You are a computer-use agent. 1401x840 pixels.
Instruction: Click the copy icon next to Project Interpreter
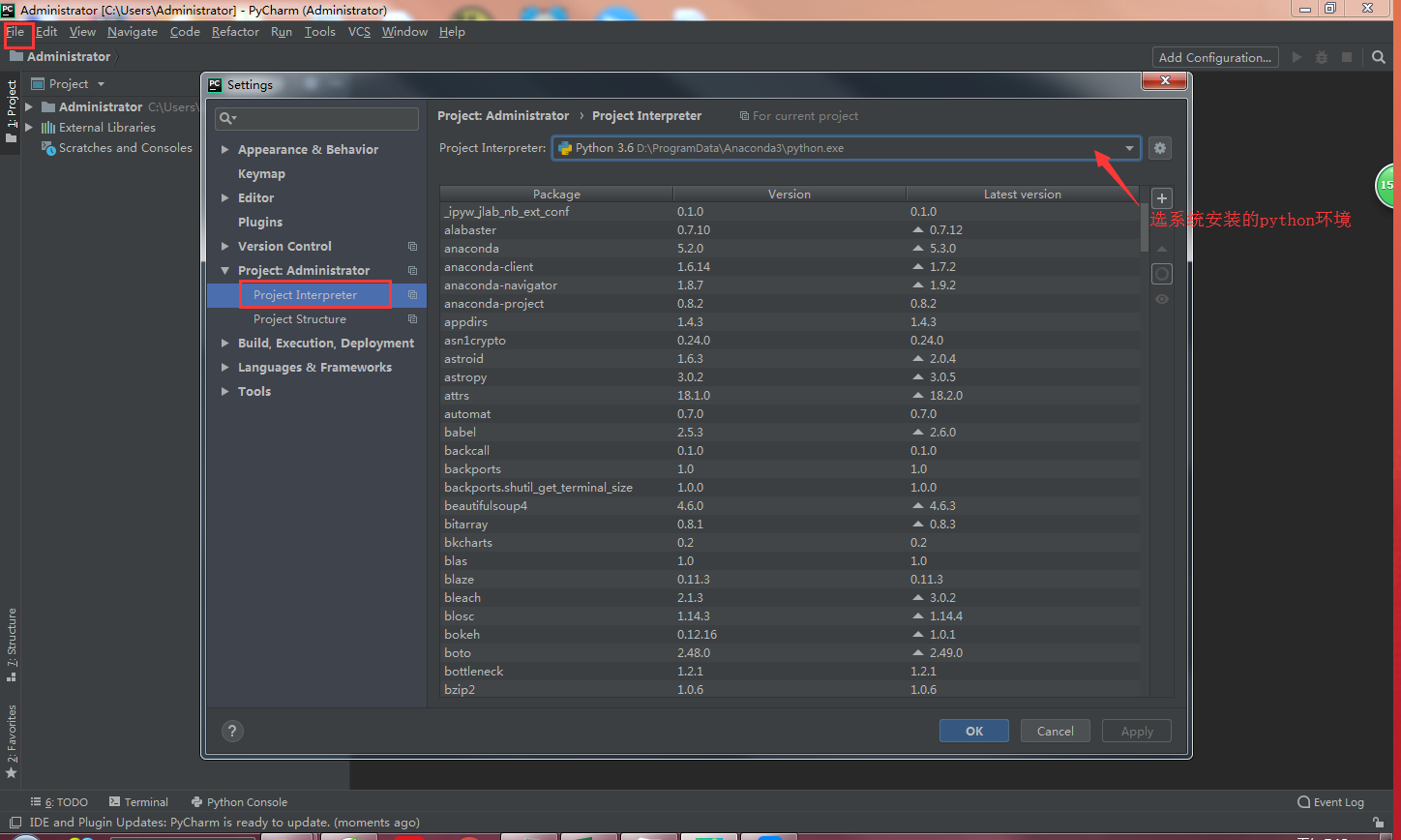point(412,294)
